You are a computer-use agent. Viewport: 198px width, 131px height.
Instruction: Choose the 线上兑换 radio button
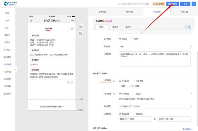(x=134, y=81)
